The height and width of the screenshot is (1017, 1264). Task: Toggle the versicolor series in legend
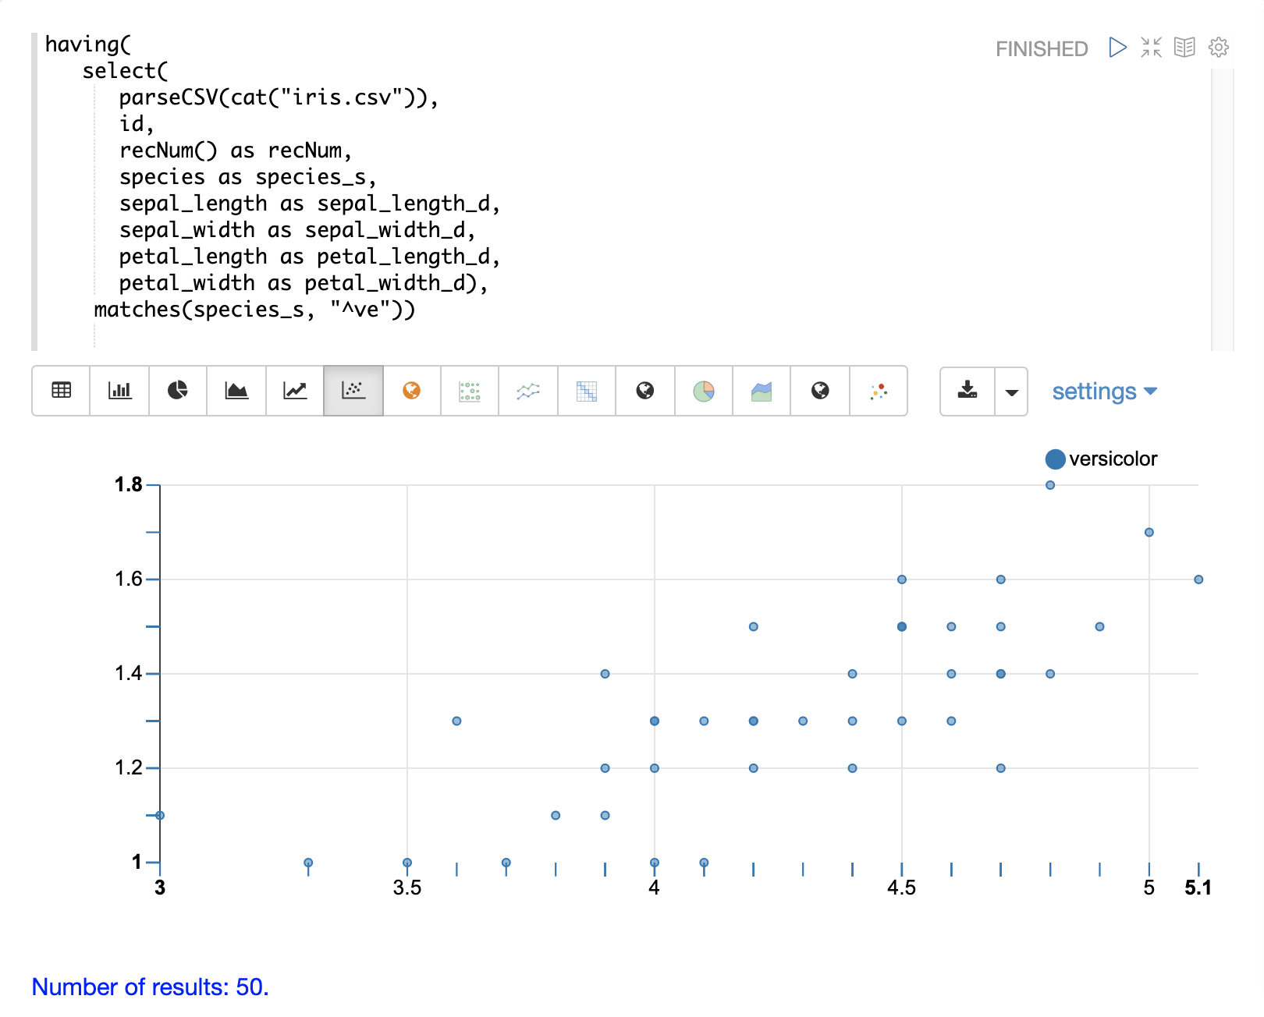pyautogui.click(x=1101, y=459)
